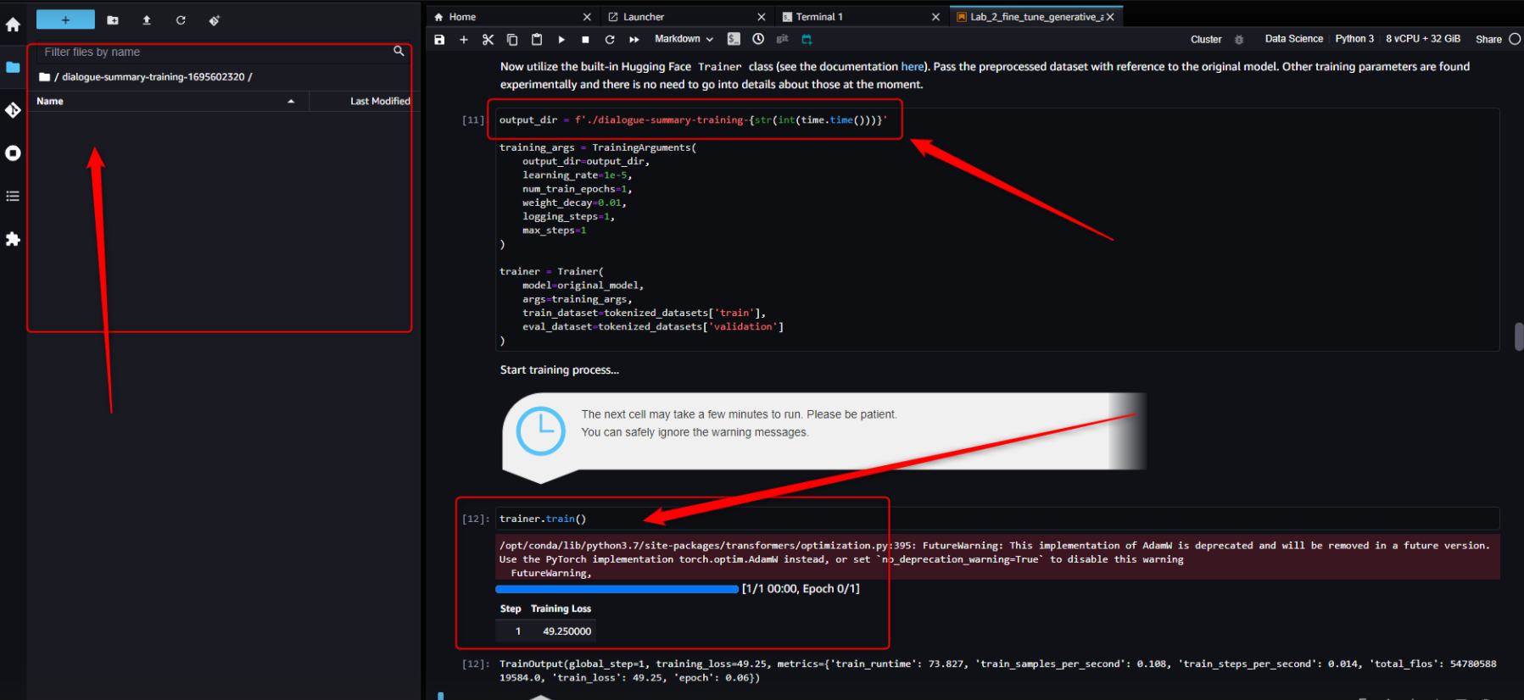Share the notebook via Share button
Screen dimensions: 1524x700
[1488, 39]
